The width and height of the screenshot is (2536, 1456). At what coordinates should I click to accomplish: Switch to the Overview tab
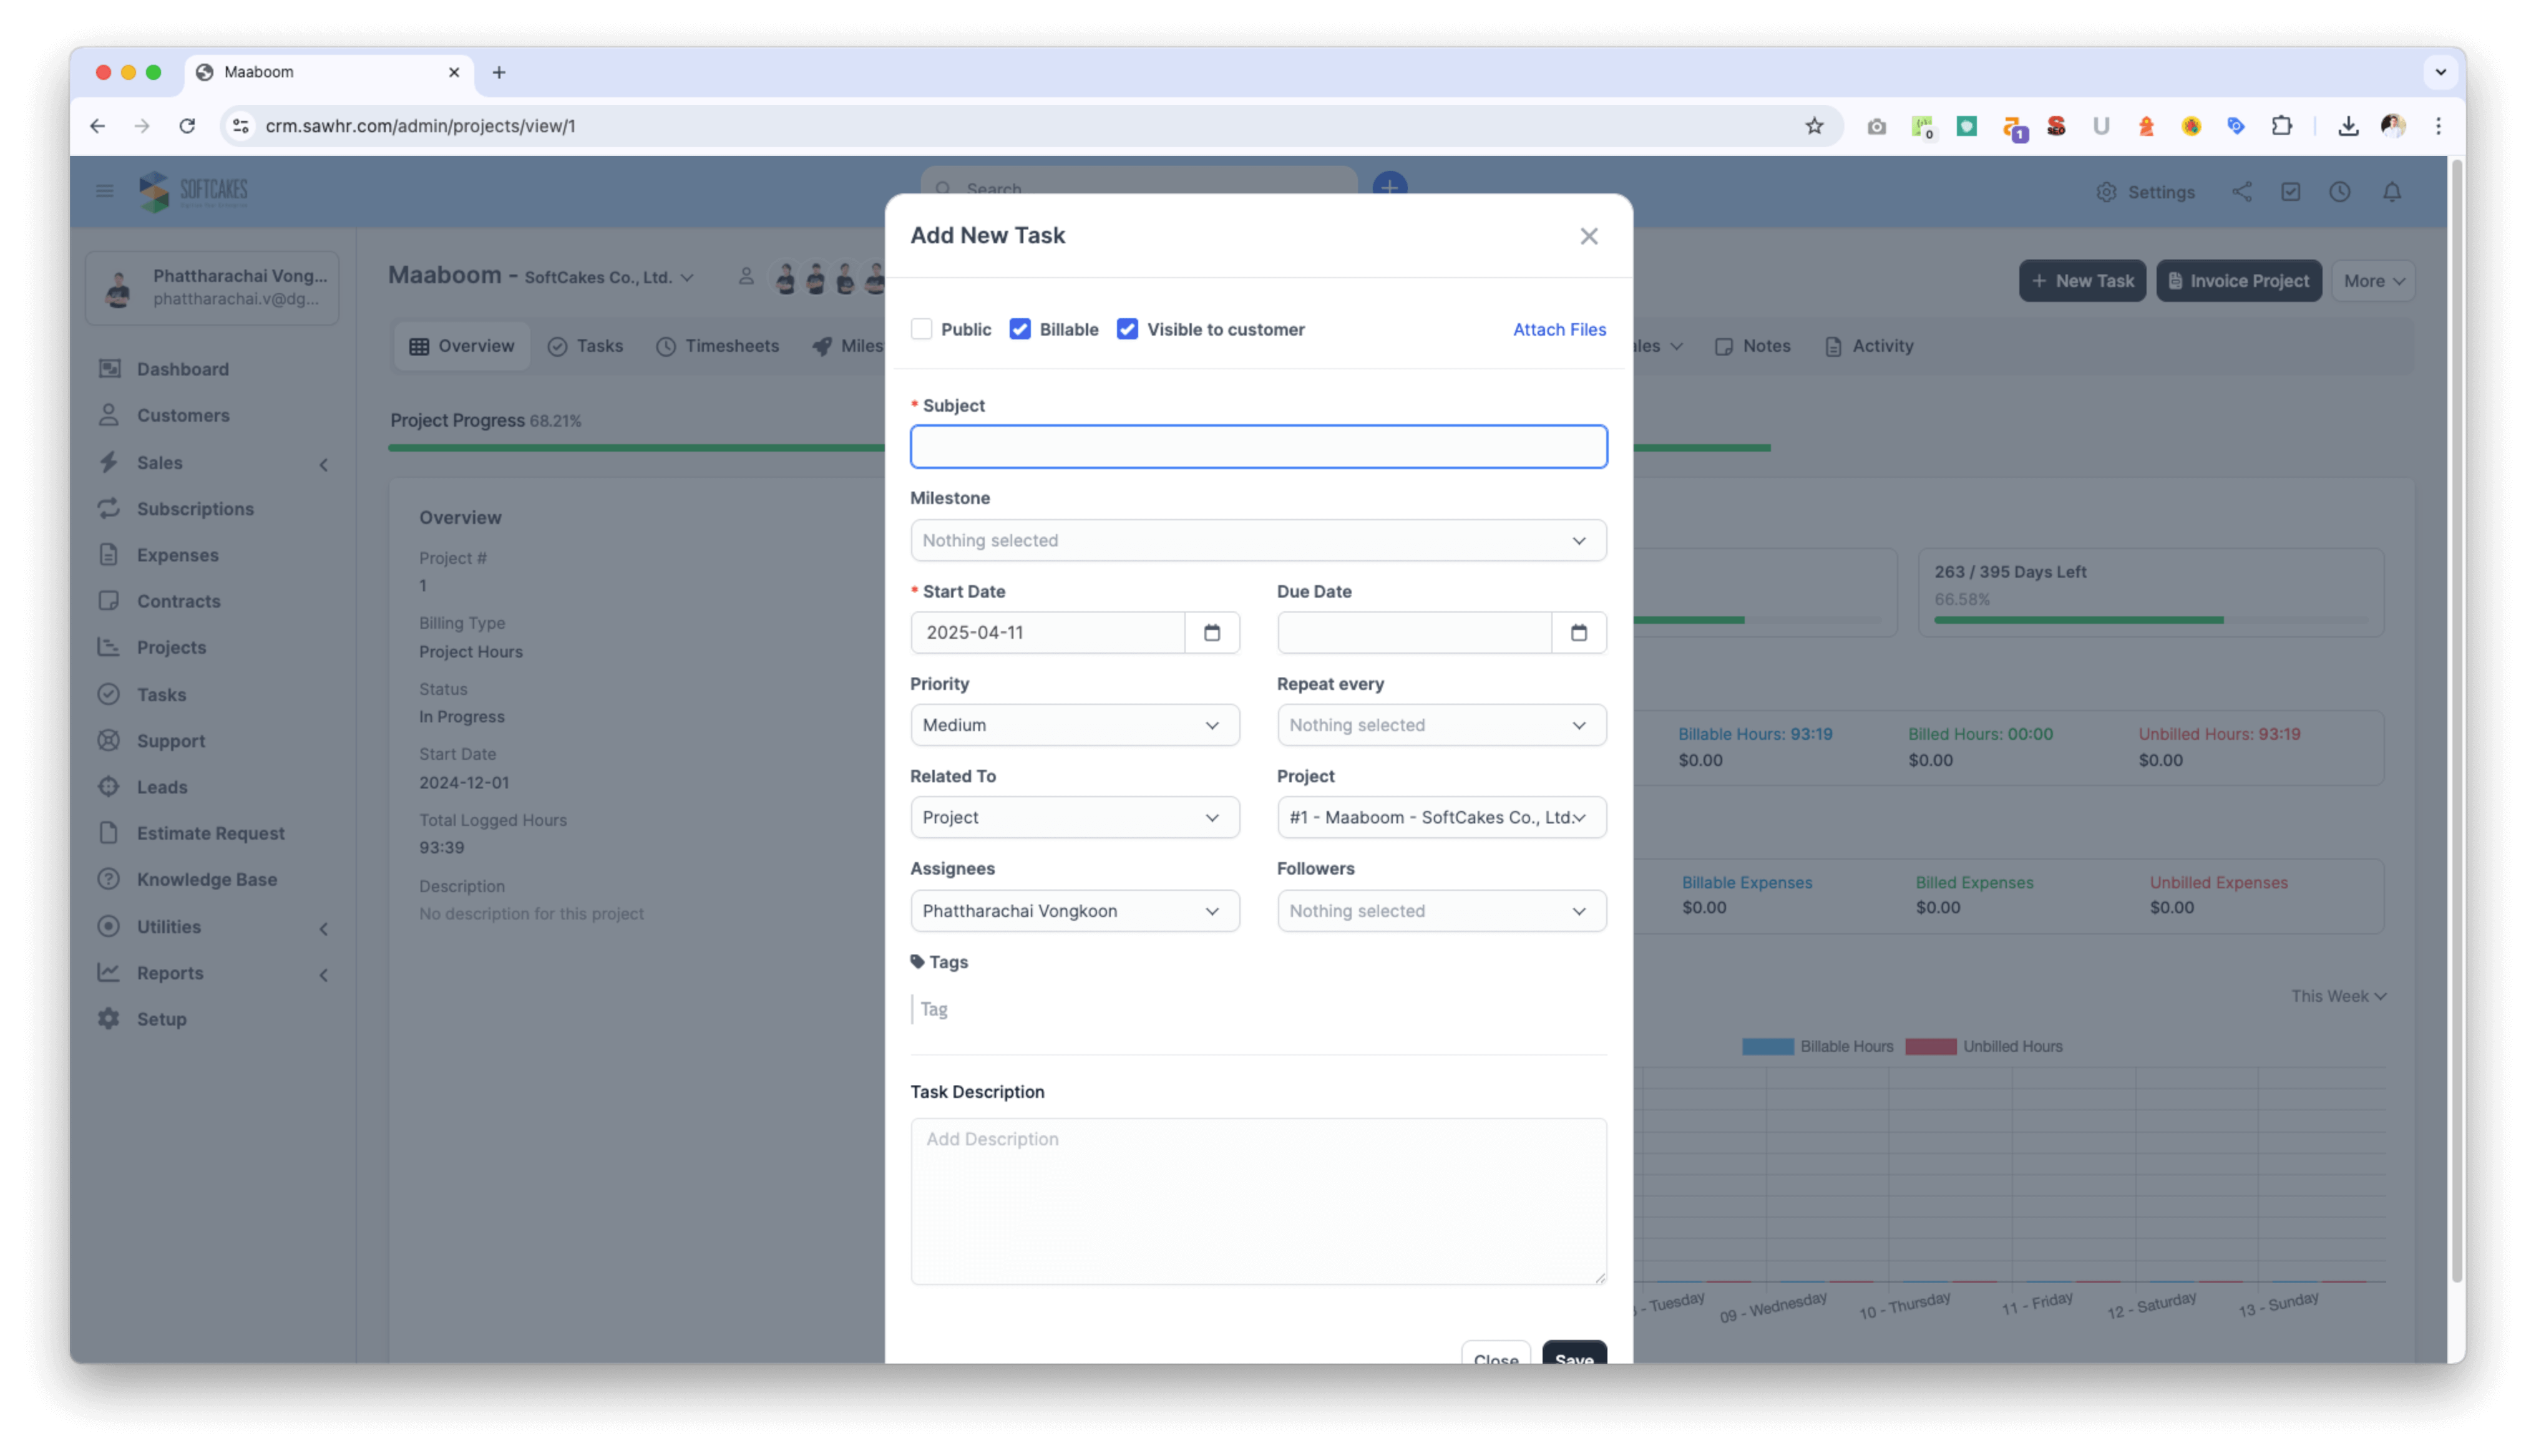pyautogui.click(x=461, y=346)
